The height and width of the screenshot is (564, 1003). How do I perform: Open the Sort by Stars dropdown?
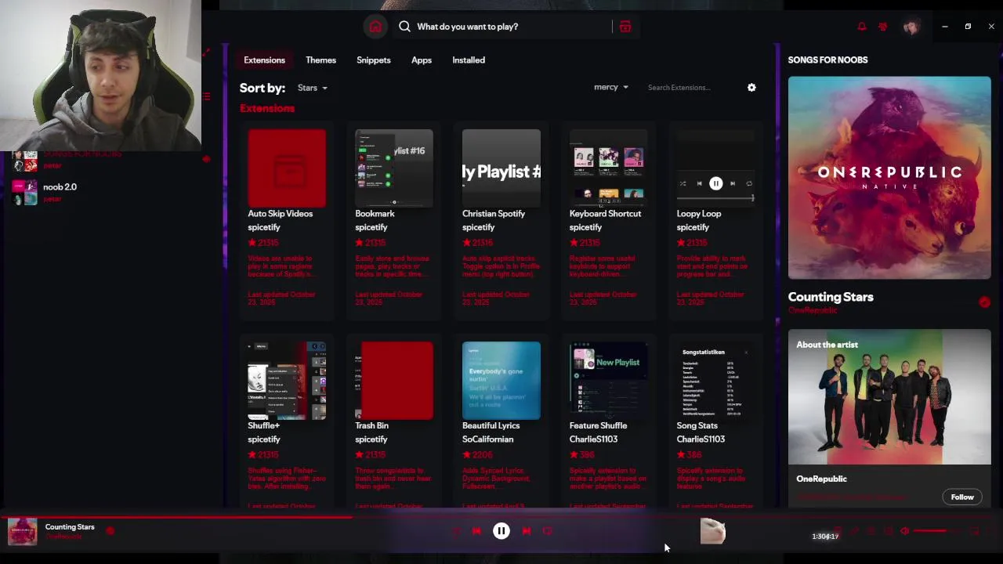[x=312, y=88]
